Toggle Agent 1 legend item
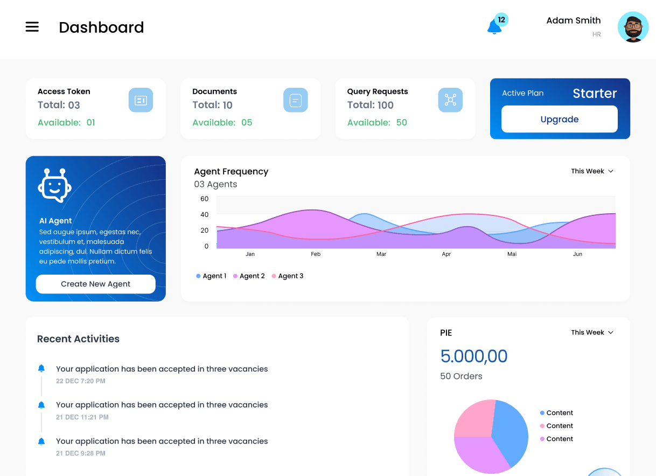 pyautogui.click(x=211, y=276)
